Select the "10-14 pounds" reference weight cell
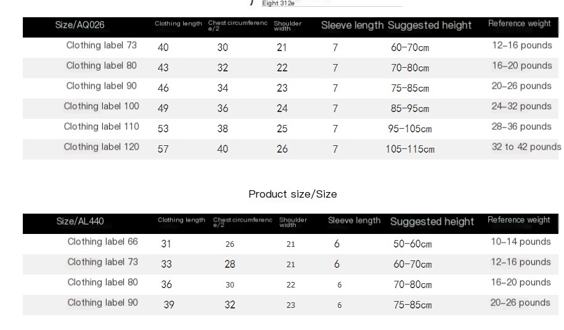The image size is (564, 330). (x=520, y=242)
